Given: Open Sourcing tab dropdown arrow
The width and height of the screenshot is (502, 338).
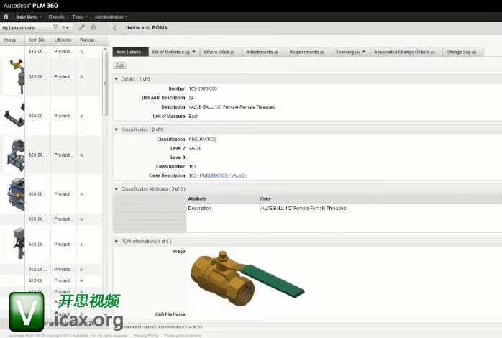Looking at the screenshot, I should coord(364,52).
